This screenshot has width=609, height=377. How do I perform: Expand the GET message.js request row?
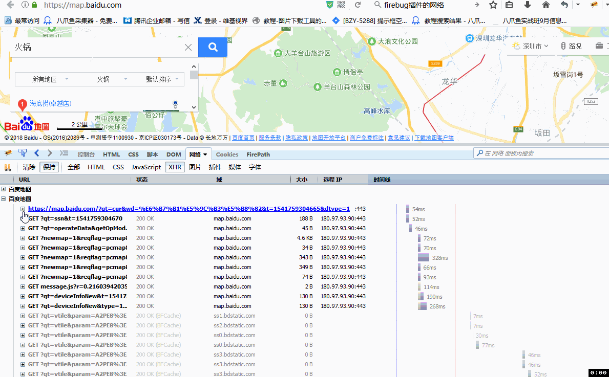[23, 286]
